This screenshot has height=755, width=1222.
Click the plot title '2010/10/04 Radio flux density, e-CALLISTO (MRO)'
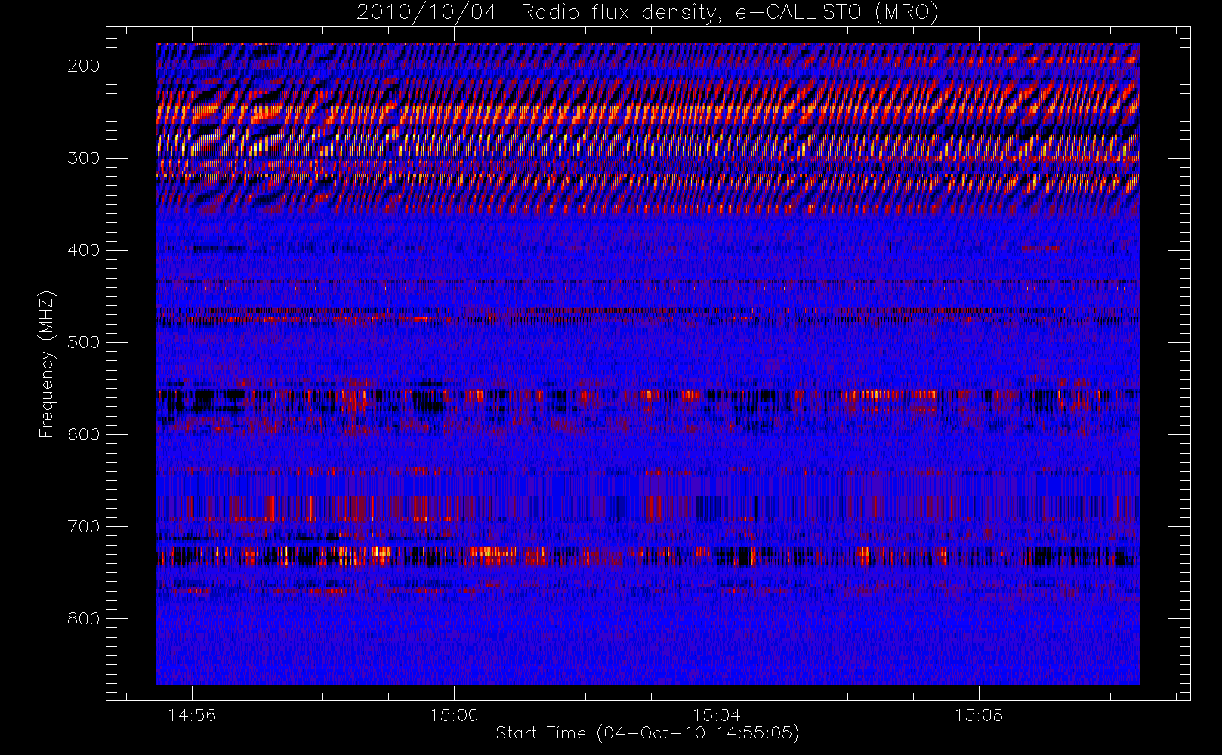coord(648,13)
